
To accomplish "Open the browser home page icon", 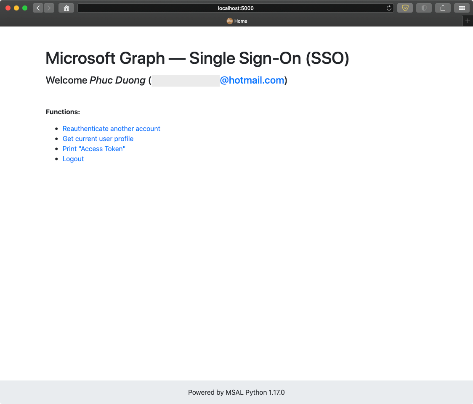I will click(66, 8).
